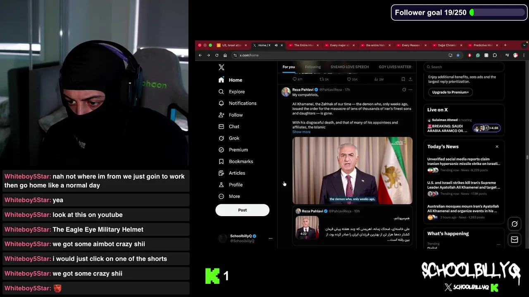The height and width of the screenshot is (297, 529).
Task: Open the floating Messages envelope button
Action: pos(515,240)
